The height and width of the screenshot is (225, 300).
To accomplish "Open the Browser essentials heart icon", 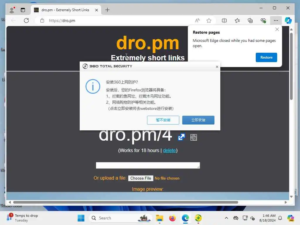I will [x=263, y=21].
